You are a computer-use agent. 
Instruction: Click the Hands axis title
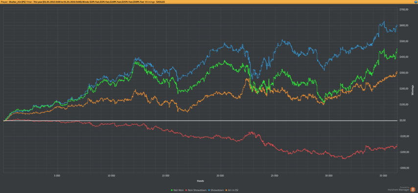point(201,181)
